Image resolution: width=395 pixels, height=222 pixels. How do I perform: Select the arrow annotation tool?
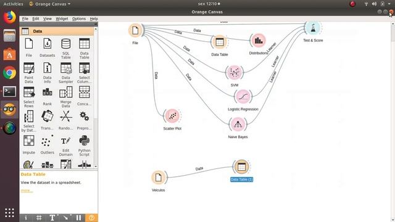66,218
